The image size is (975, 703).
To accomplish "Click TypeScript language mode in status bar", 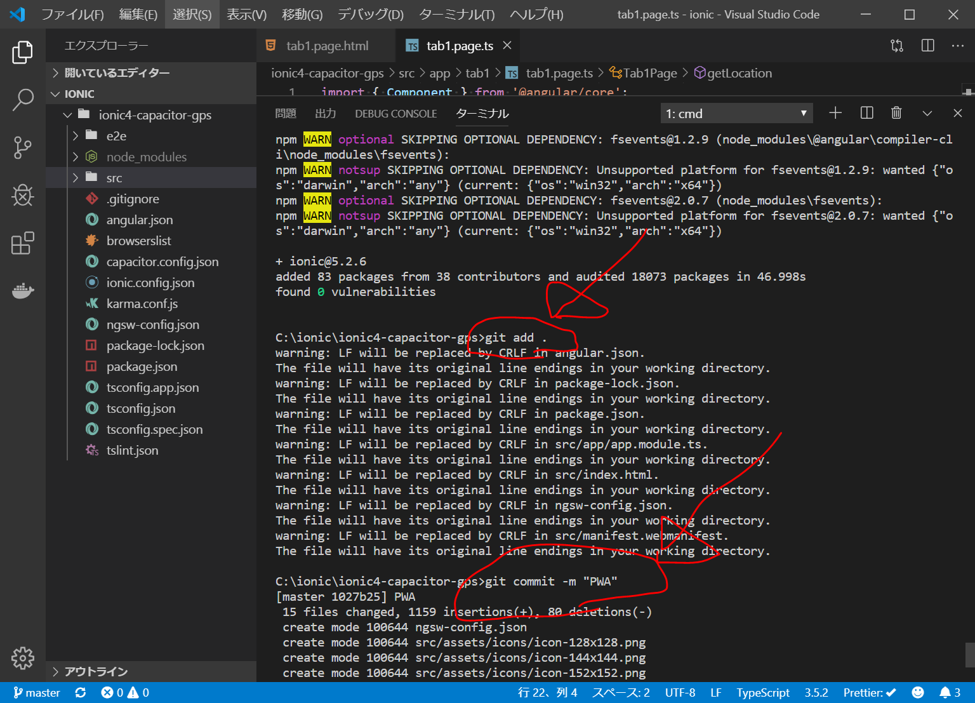I will pyautogui.click(x=762, y=693).
